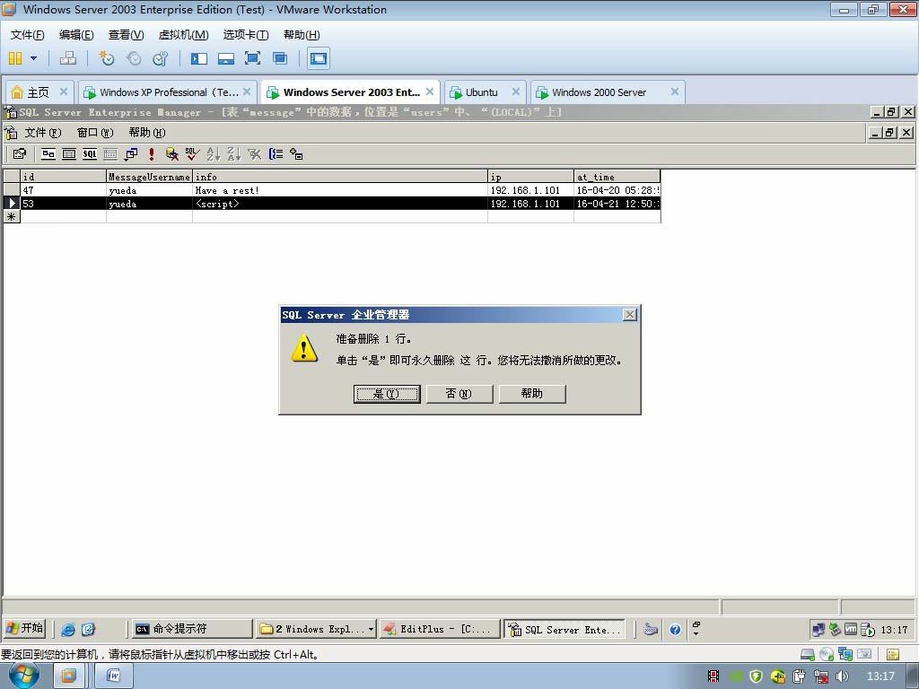
Task: Confirm deletion with the 是(Y) button
Action: click(x=387, y=394)
